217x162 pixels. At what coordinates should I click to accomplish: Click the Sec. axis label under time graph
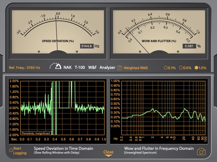(x=14, y=139)
